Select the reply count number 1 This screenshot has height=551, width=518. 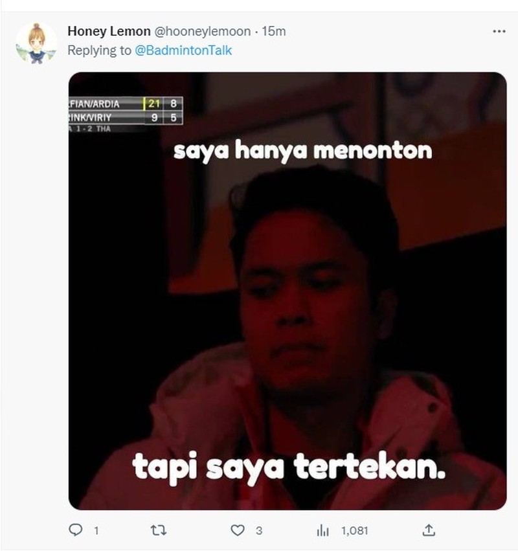(96, 531)
